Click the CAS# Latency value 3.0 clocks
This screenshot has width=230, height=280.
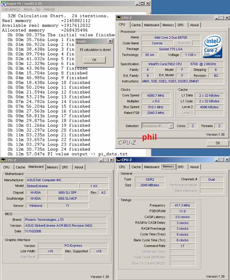pyautogui.click(x=183, y=217)
